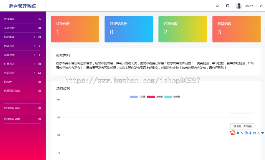Image resolution: width=265 pixels, height=160 pixels.
Task: Toggle fullscreen with the top bar icon
Action: (228, 6)
